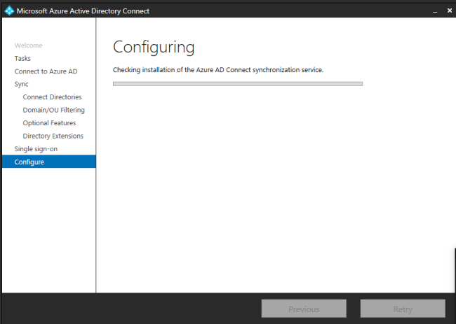Open Connect Directories sub-step
456x324 pixels.
pyautogui.click(x=52, y=97)
